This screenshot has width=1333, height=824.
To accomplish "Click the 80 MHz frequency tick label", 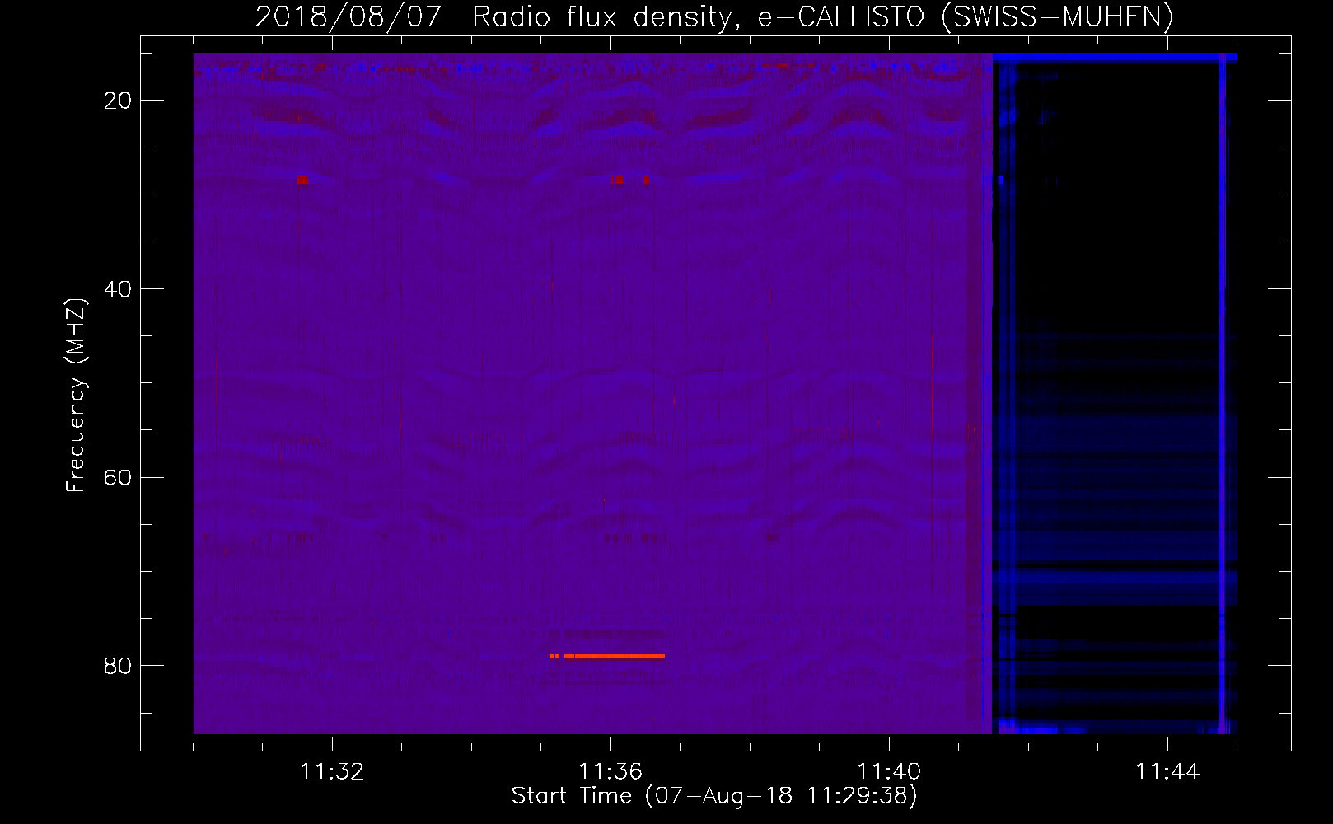I will click(118, 666).
